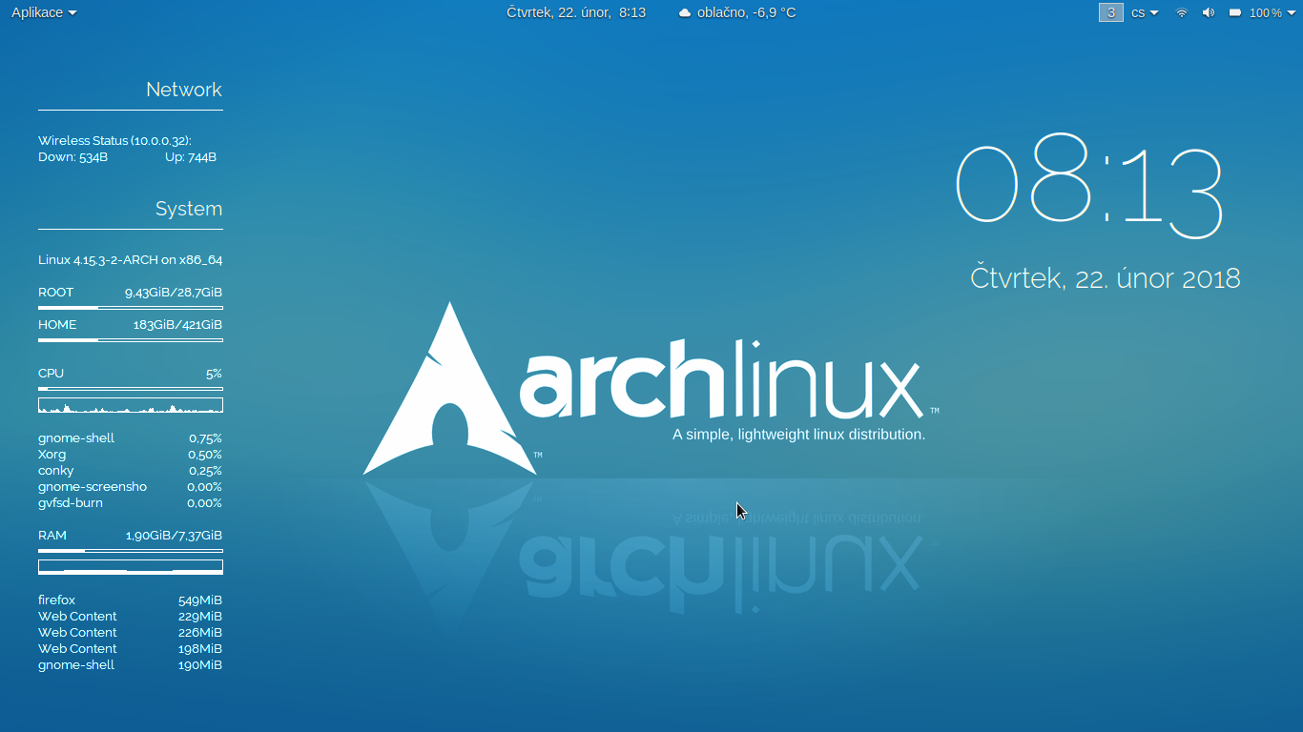Click the workspace indicator showing 3

(1110, 12)
